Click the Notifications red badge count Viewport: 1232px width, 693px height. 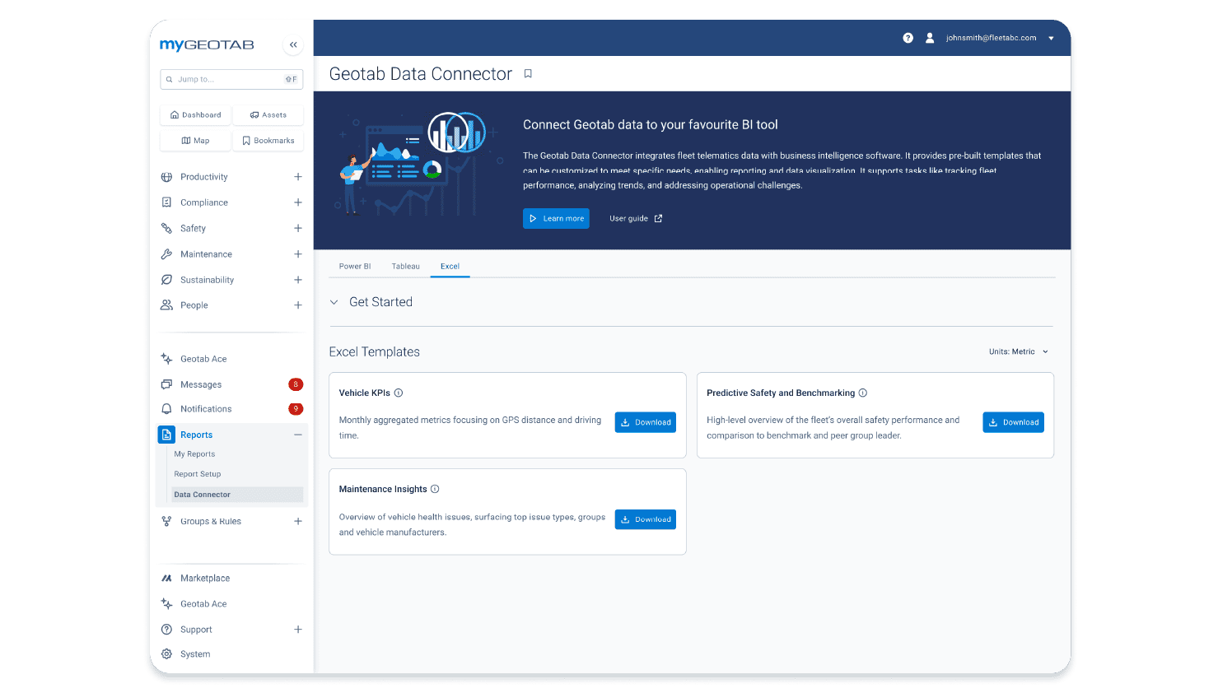296,409
